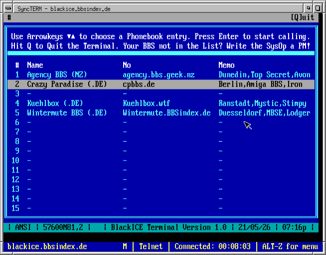Viewport: 326px width, 255px height.
Task: Select empty phonebook row number 6
Action: coord(161,122)
